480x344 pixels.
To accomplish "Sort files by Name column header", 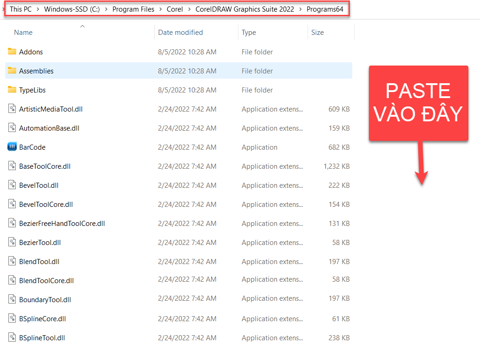I will click(x=23, y=32).
